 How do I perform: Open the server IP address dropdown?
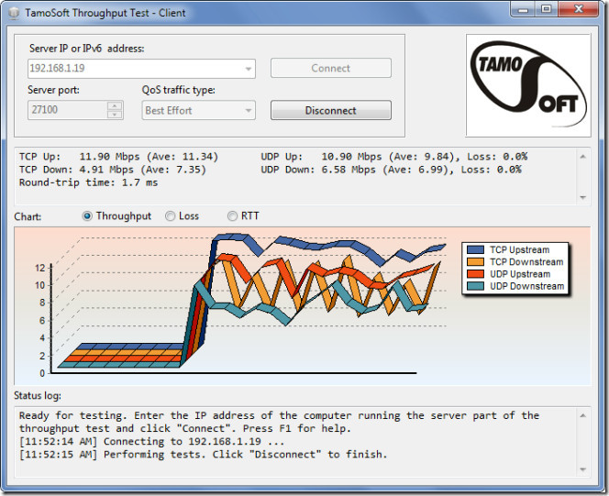click(x=249, y=69)
